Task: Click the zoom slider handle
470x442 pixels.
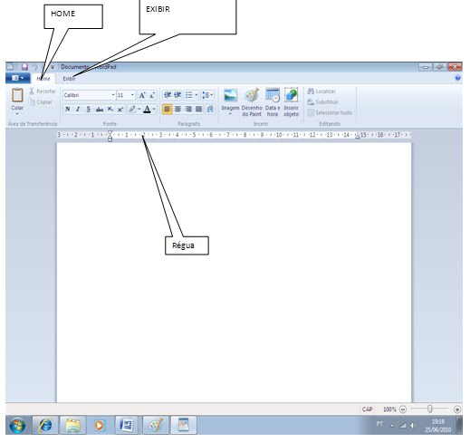Action: pos(430,409)
